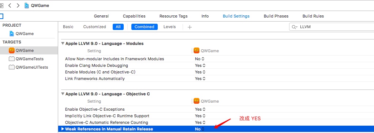Click the magnifier search filter icon
Image resolution: width=374 pixels, height=133 pixels.
(295, 27)
